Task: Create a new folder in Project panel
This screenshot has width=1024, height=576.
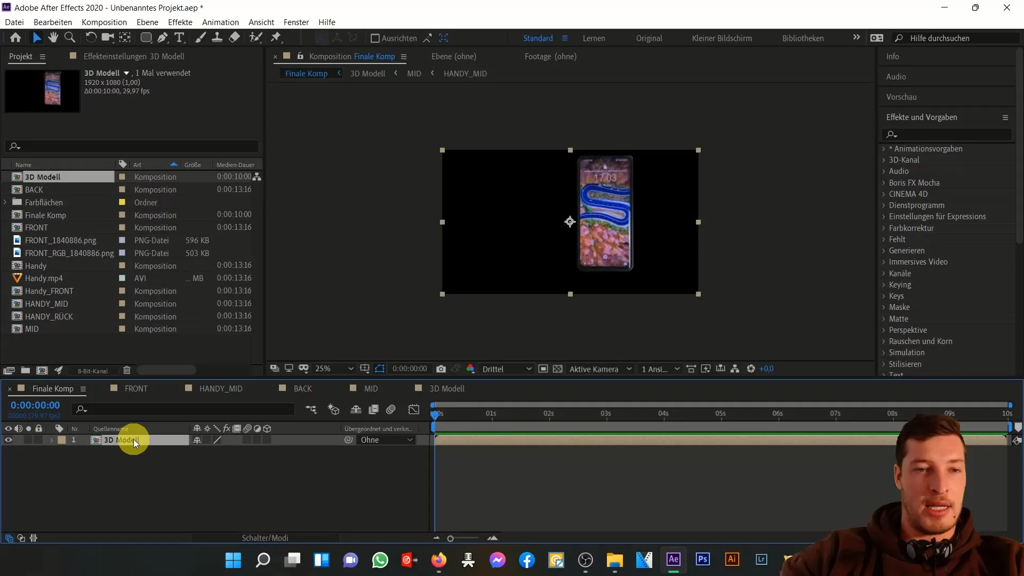Action: (25, 370)
